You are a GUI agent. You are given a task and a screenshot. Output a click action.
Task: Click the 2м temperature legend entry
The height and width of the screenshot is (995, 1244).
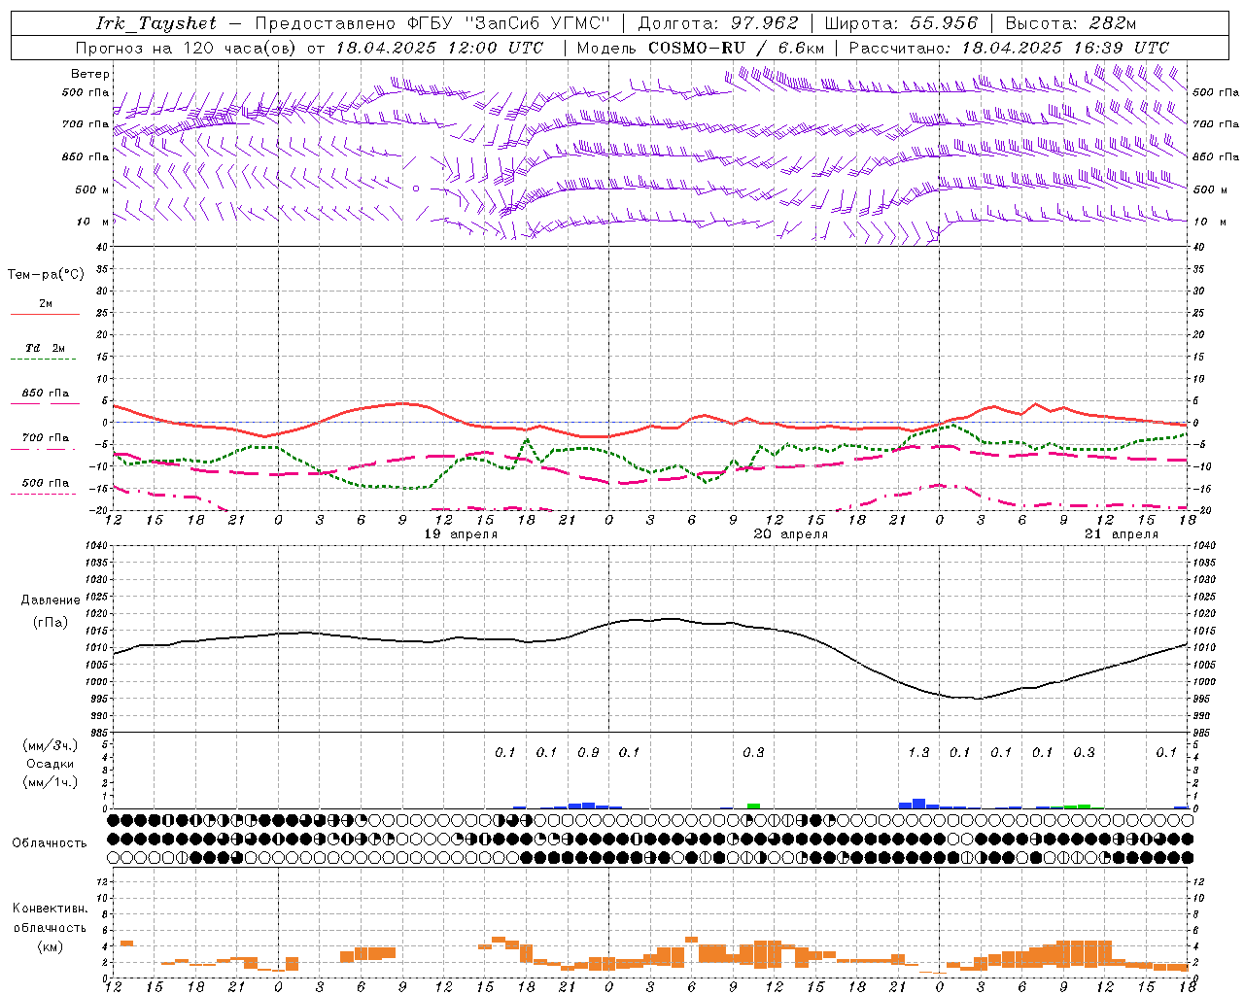point(46,303)
